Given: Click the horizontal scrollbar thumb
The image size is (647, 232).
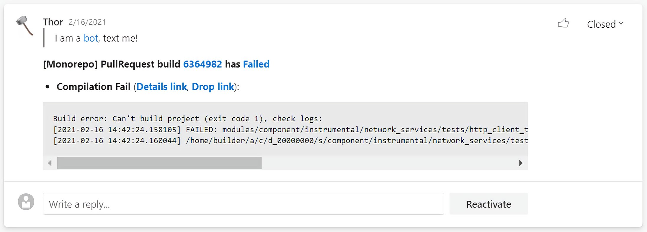Looking at the screenshot, I should pyautogui.click(x=159, y=163).
